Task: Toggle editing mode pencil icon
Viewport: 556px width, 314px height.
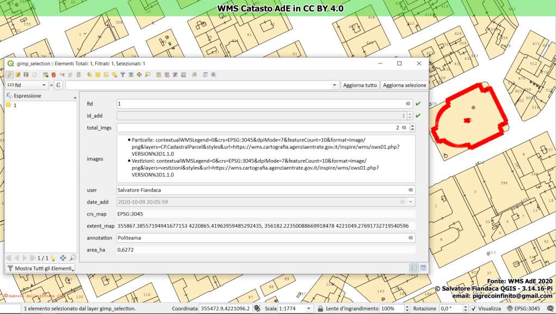Action: 10,75
